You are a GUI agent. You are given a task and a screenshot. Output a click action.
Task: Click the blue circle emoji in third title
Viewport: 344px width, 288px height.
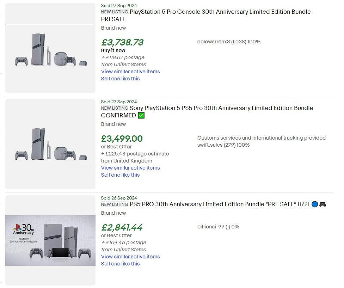point(315,204)
